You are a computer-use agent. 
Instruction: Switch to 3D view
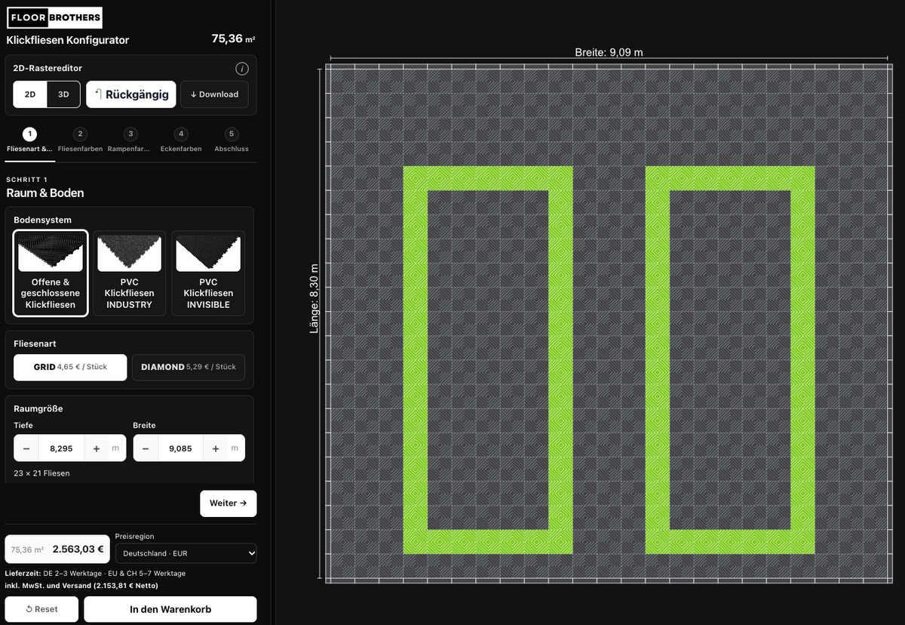pyautogui.click(x=63, y=94)
